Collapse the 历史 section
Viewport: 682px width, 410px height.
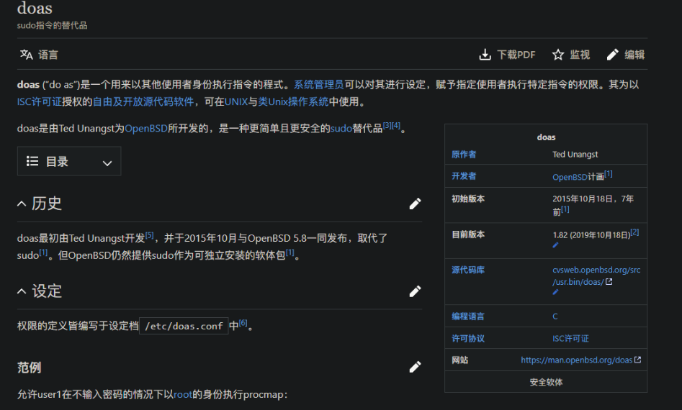pos(22,204)
